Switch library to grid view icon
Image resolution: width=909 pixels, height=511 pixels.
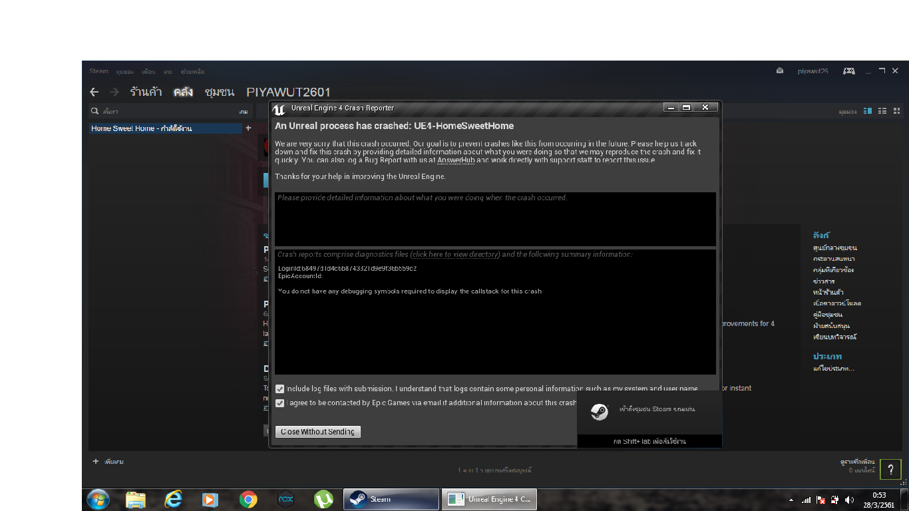click(x=896, y=111)
